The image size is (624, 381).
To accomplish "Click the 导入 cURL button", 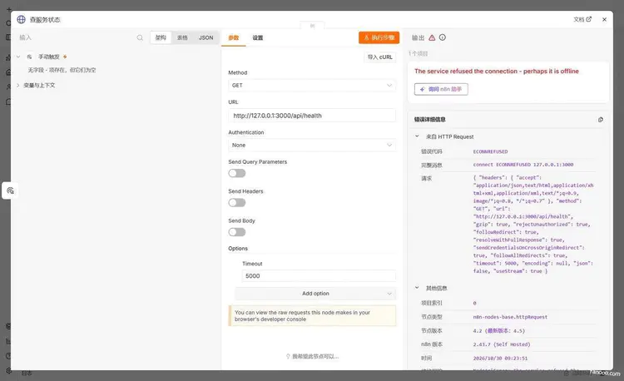I will (380, 57).
